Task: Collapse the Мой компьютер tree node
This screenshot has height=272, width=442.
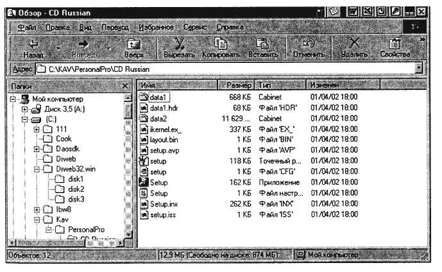Action: (x=13, y=99)
